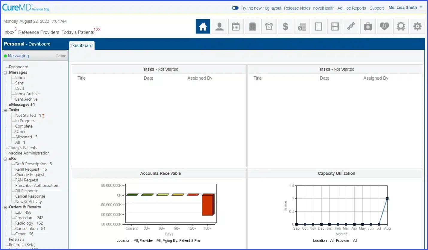Open Today's Patients in sidebar tree
The image size is (428, 250).
pos(23,148)
